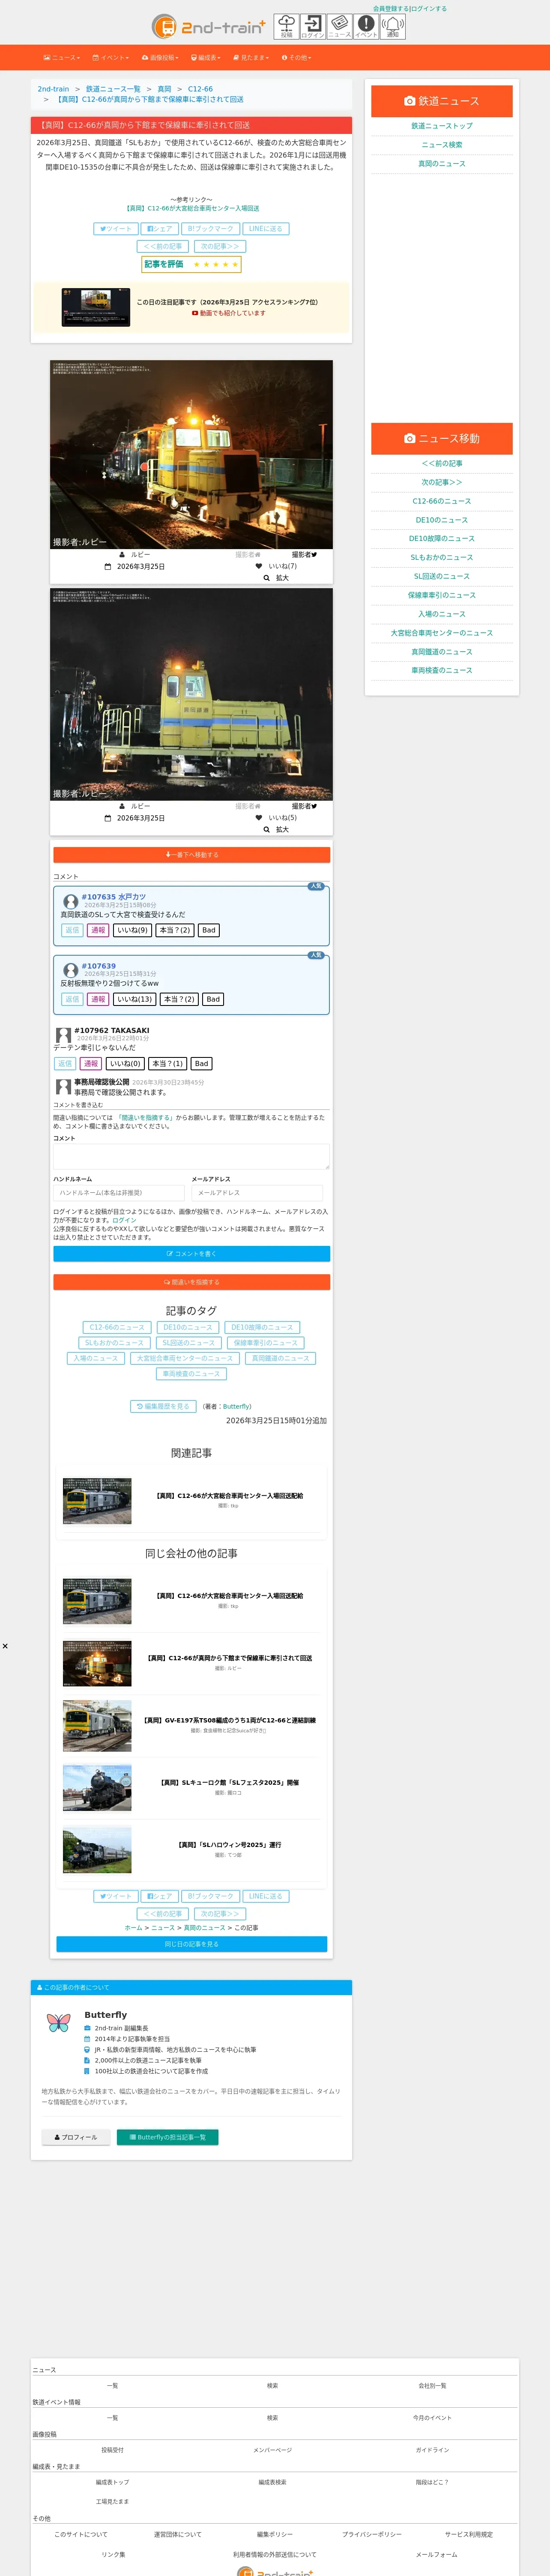
Task: Open the YouTube link 動画でも紹介しています
Action: click(229, 313)
